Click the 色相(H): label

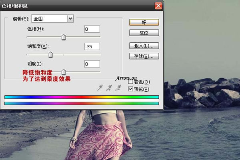(36, 29)
